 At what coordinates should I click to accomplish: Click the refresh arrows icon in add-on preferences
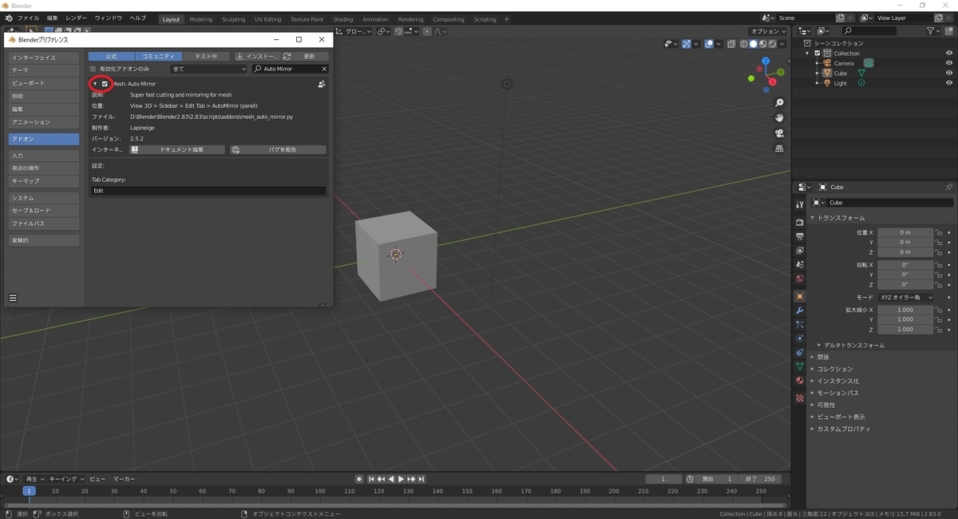287,57
